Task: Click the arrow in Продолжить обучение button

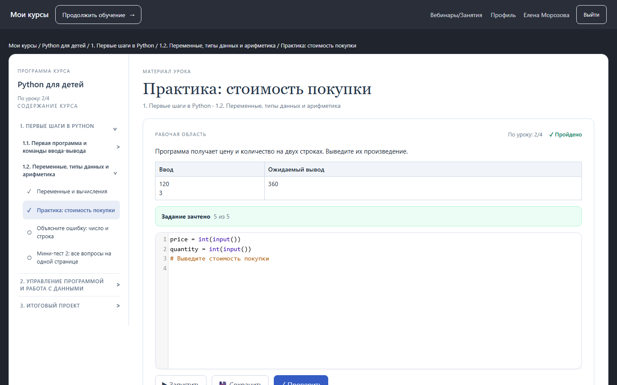Action: click(132, 15)
